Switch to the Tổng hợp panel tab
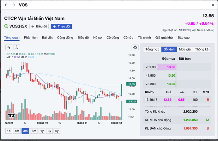 click(152, 50)
